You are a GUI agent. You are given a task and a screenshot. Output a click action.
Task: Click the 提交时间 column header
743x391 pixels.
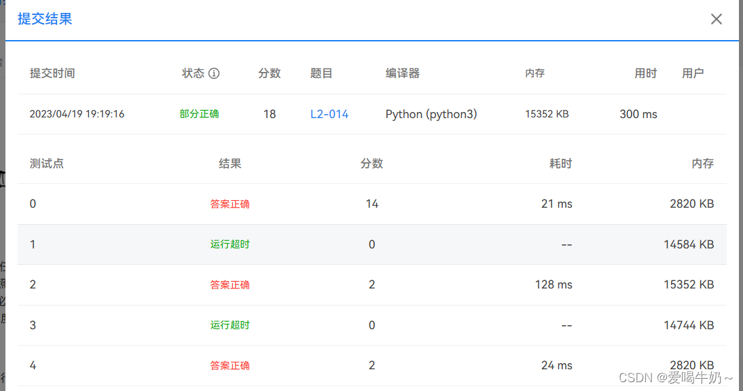coord(52,73)
